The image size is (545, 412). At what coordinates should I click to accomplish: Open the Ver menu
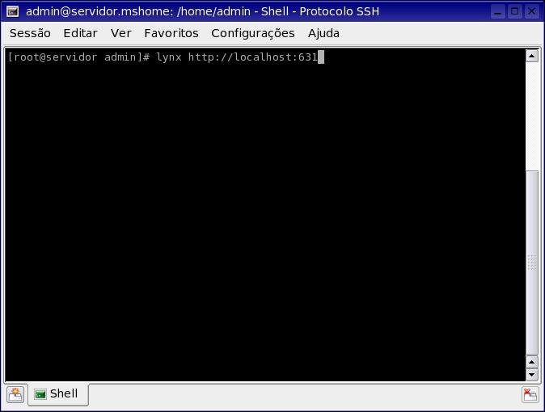(x=120, y=33)
